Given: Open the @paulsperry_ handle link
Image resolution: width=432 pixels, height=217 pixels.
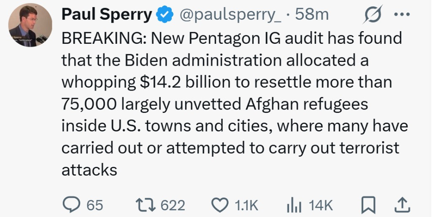Looking at the screenshot, I should pos(230,15).
